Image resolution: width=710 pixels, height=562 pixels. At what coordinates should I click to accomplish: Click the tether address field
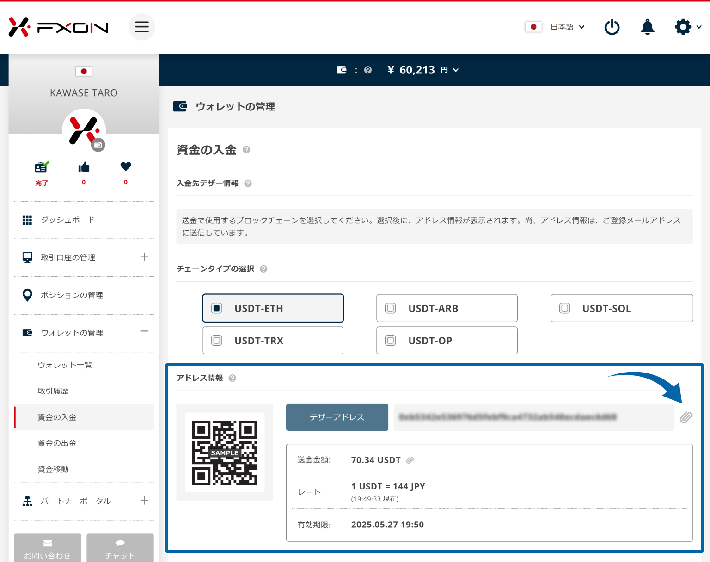click(534, 417)
